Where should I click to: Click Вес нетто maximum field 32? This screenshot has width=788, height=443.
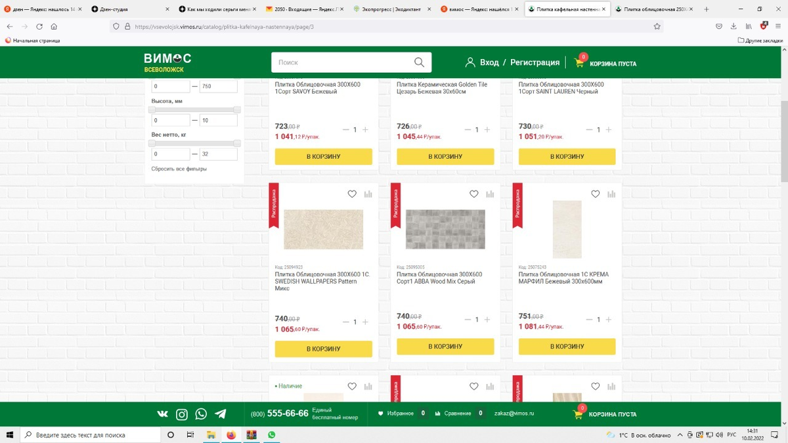tap(218, 154)
